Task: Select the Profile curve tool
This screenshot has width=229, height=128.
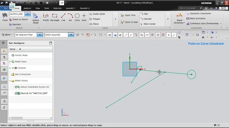Action: [46, 17]
